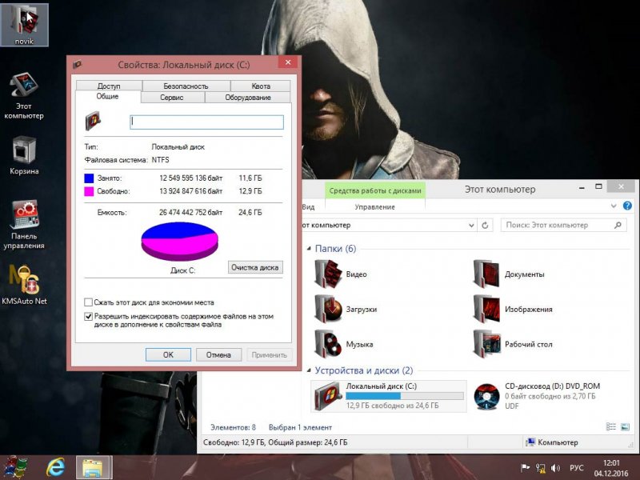This screenshot has width=640, height=480.
Task: Select the Рабочий стол folder icon
Action: point(486,344)
